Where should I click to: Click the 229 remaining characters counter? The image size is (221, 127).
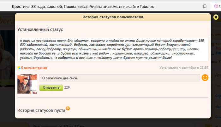(x=67, y=87)
